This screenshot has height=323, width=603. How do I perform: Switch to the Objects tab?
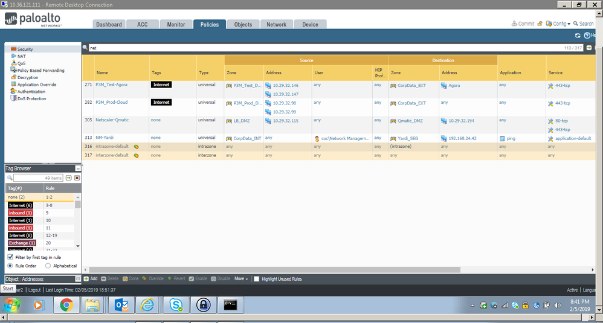[243, 24]
